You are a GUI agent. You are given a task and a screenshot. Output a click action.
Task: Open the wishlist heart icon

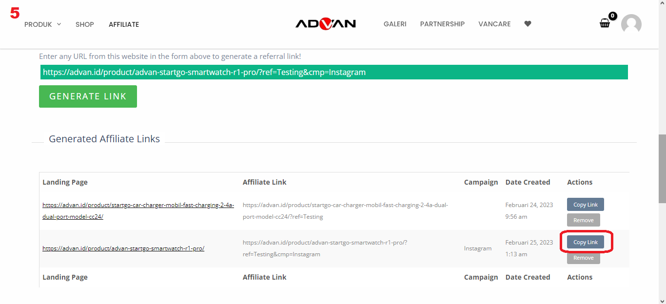tap(528, 24)
